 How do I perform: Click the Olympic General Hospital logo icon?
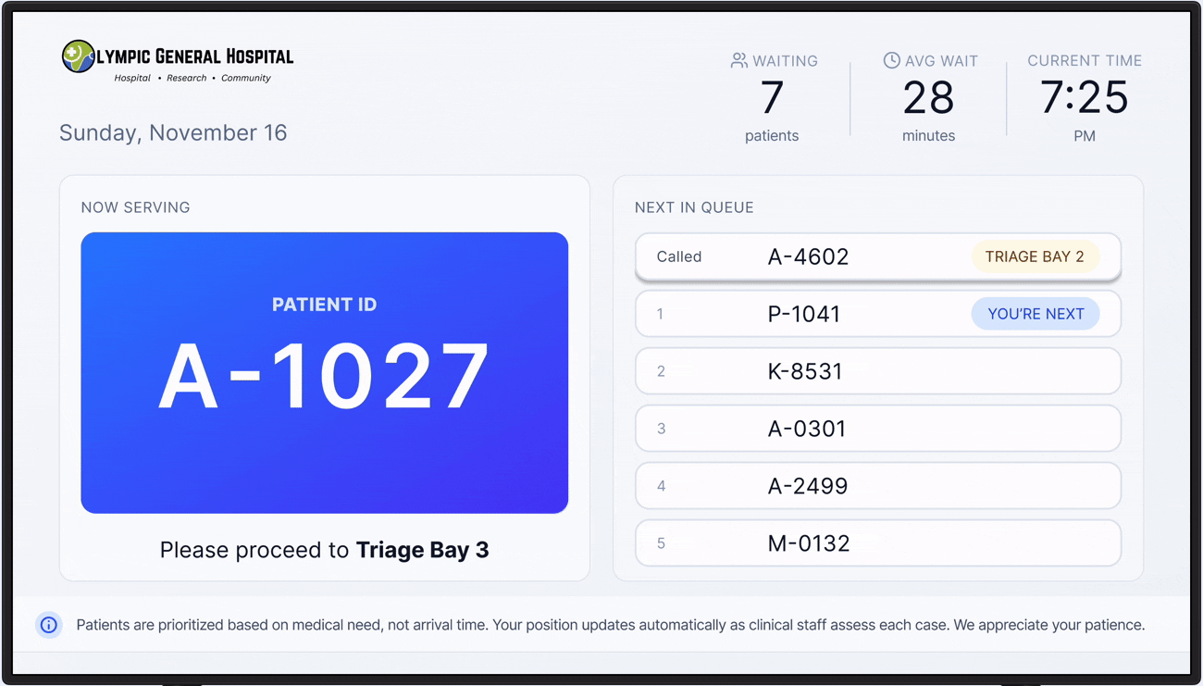(78, 56)
